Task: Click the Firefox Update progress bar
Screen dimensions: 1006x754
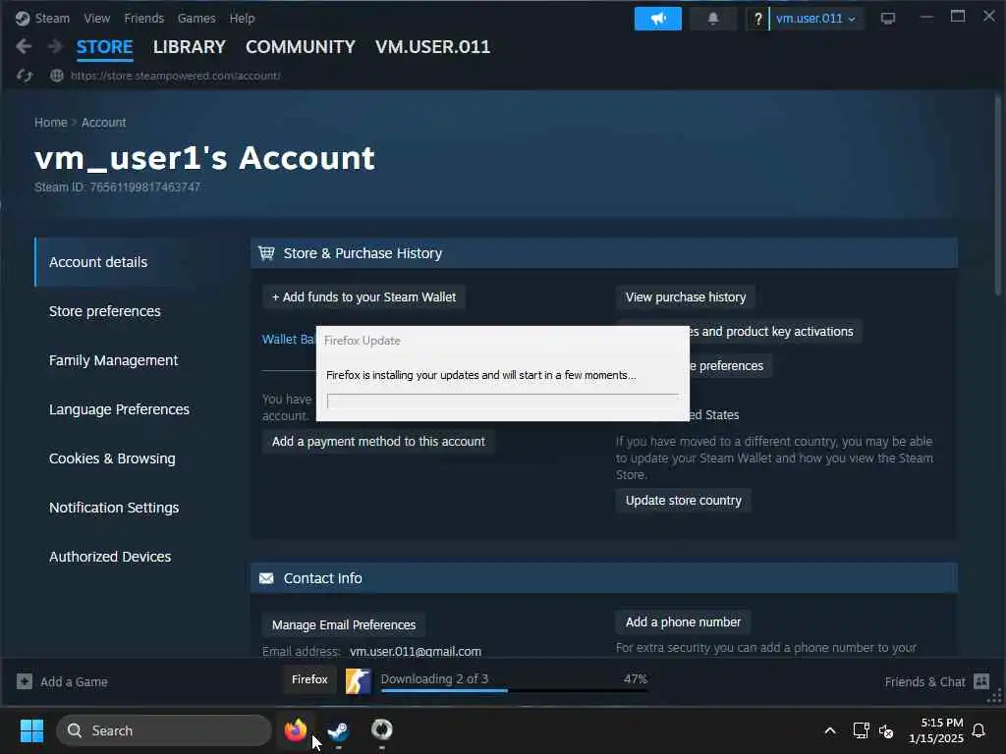Action: (503, 402)
